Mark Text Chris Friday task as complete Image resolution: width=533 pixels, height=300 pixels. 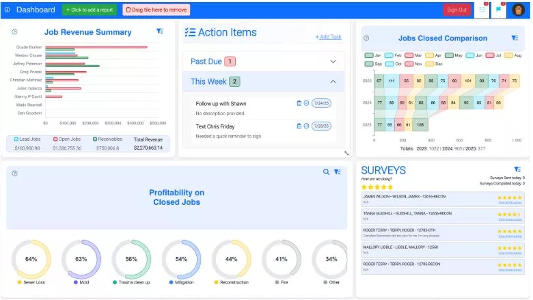(x=306, y=126)
